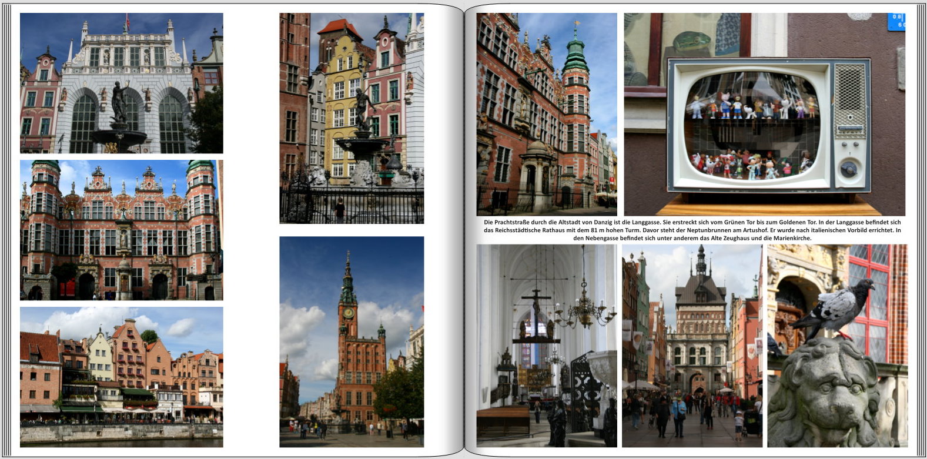Click the clock face on the town hall tower
The image size is (927, 459).
pyautogui.click(x=348, y=313)
